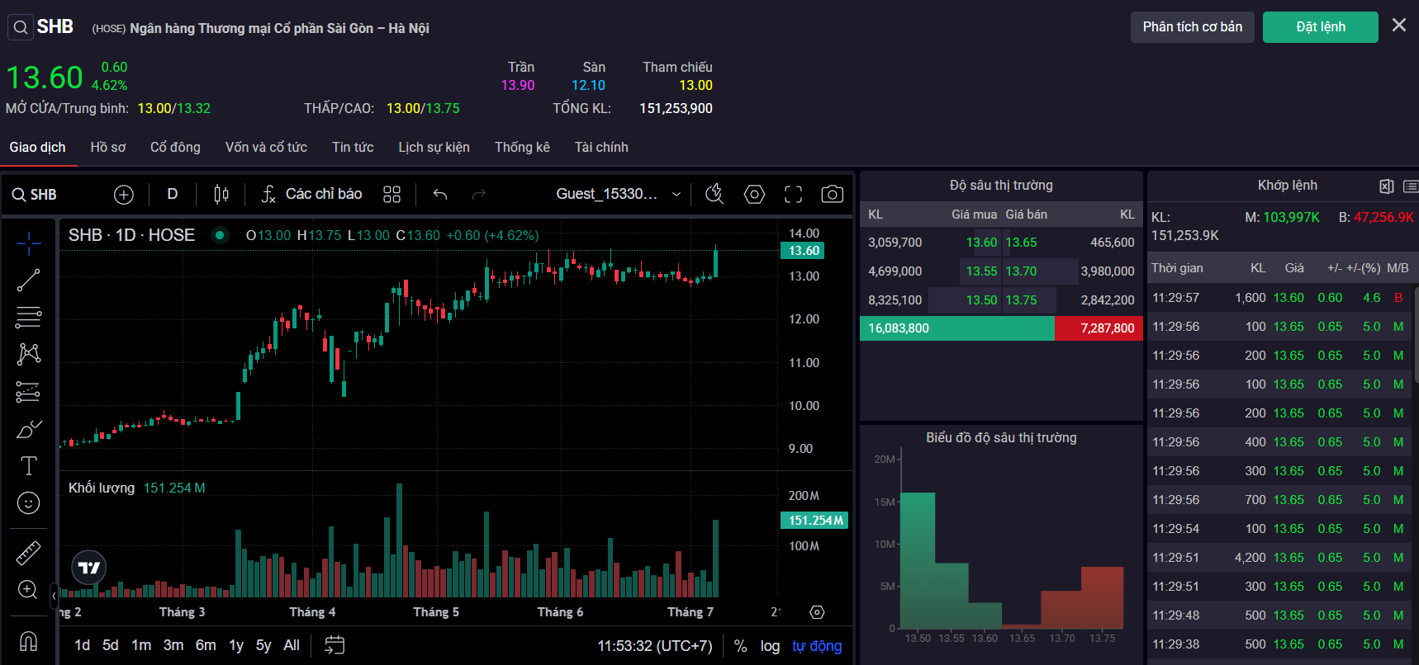Take a chart snapshot with camera icon

[x=833, y=195]
